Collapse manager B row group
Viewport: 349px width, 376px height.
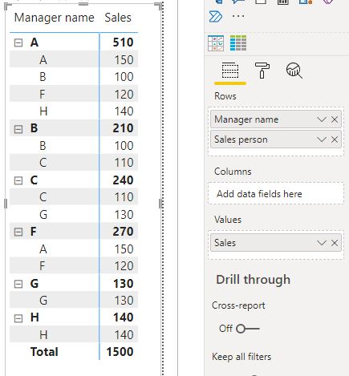(x=18, y=129)
